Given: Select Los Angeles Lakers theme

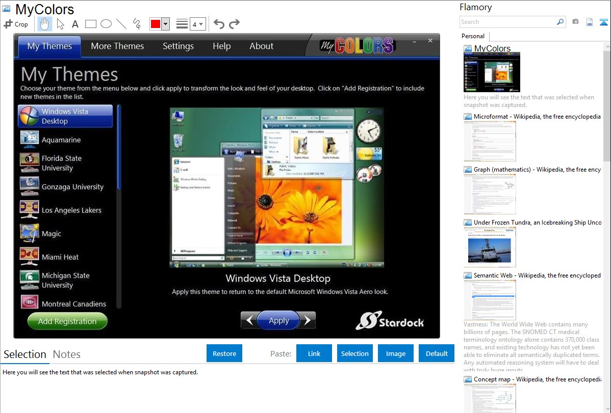Looking at the screenshot, I should [65, 210].
